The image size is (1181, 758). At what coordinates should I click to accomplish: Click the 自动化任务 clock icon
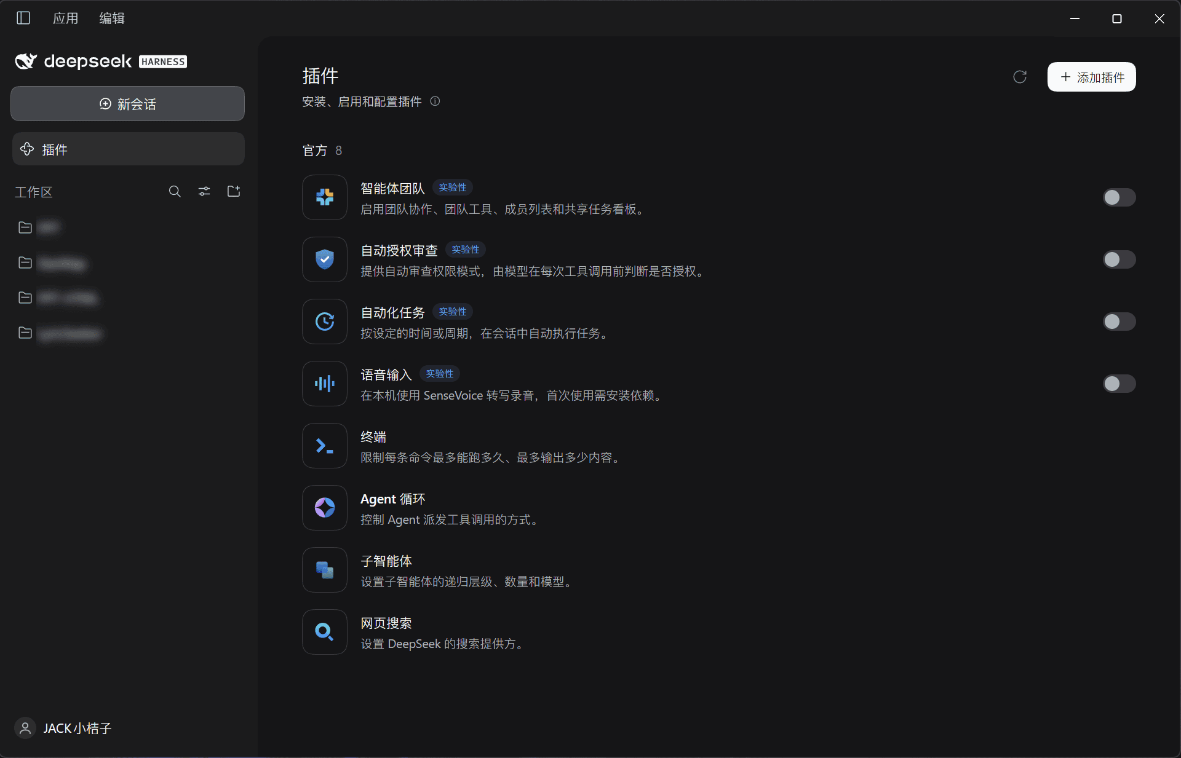tap(325, 322)
